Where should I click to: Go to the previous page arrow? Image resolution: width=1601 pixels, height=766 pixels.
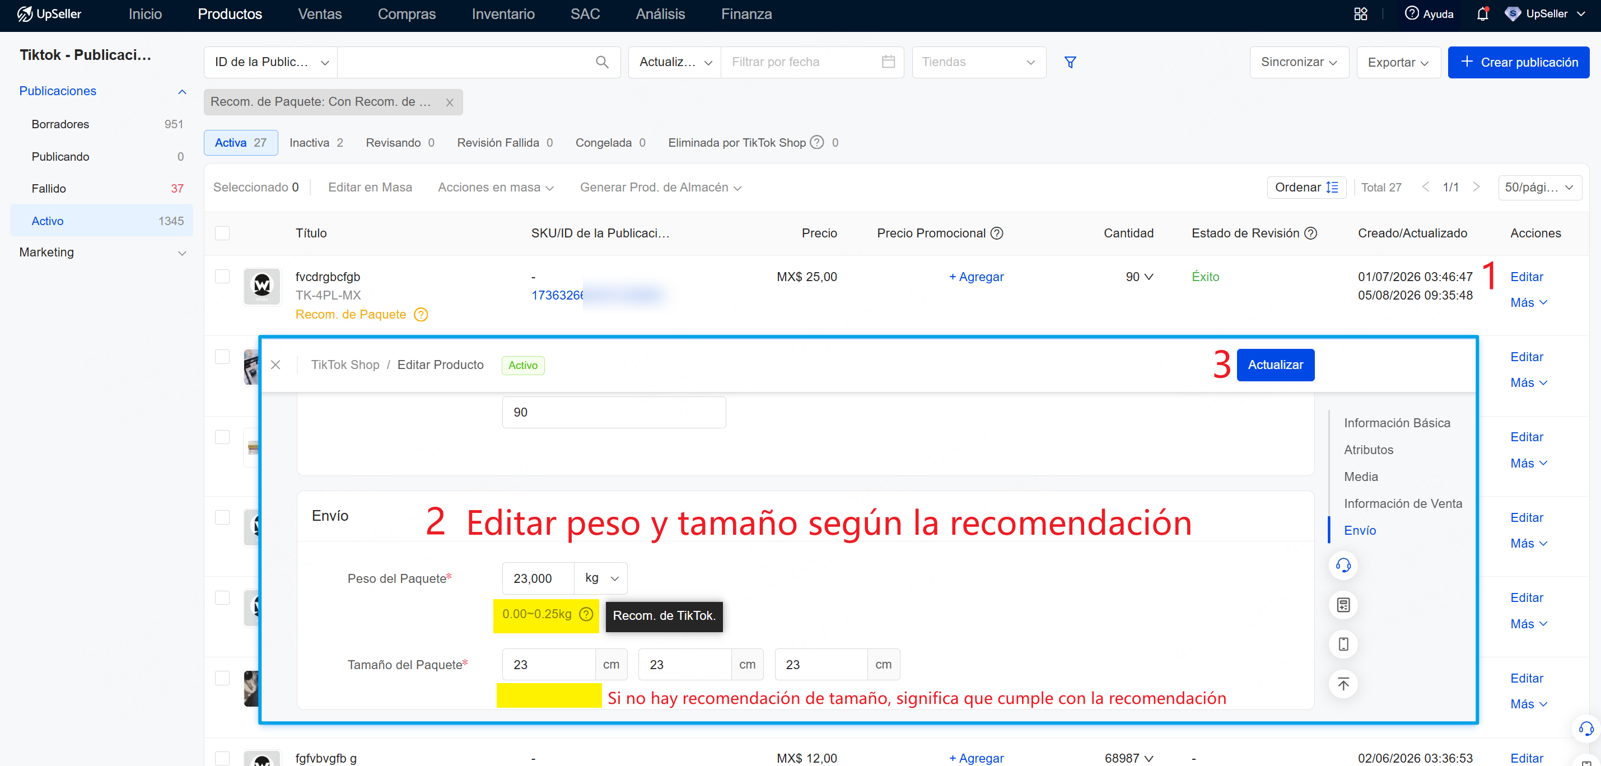point(1425,187)
